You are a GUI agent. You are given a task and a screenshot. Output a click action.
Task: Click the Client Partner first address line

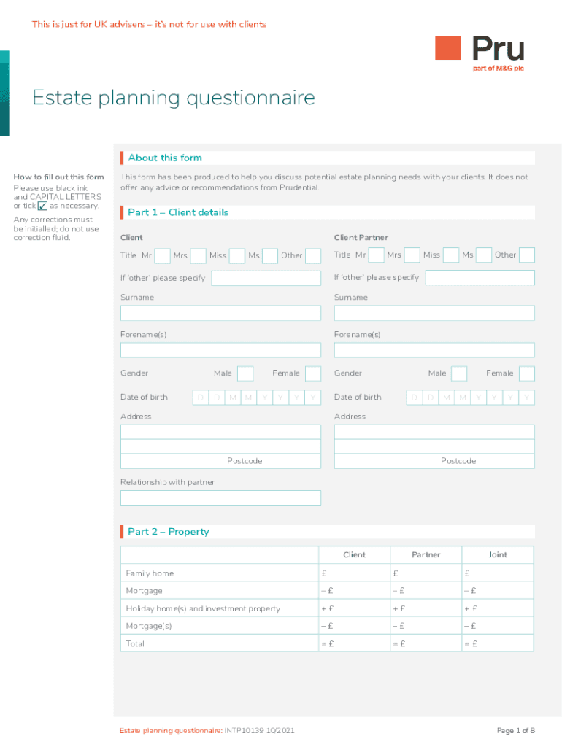[x=434, y=432]
